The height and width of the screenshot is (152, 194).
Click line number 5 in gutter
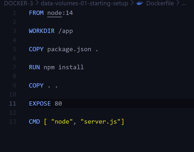[15, 49]
